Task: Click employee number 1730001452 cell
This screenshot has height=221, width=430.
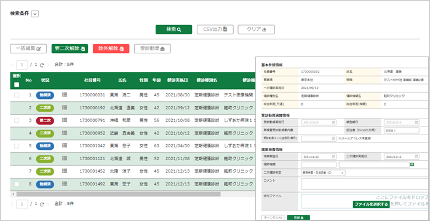Action: (x=92, y=171)
